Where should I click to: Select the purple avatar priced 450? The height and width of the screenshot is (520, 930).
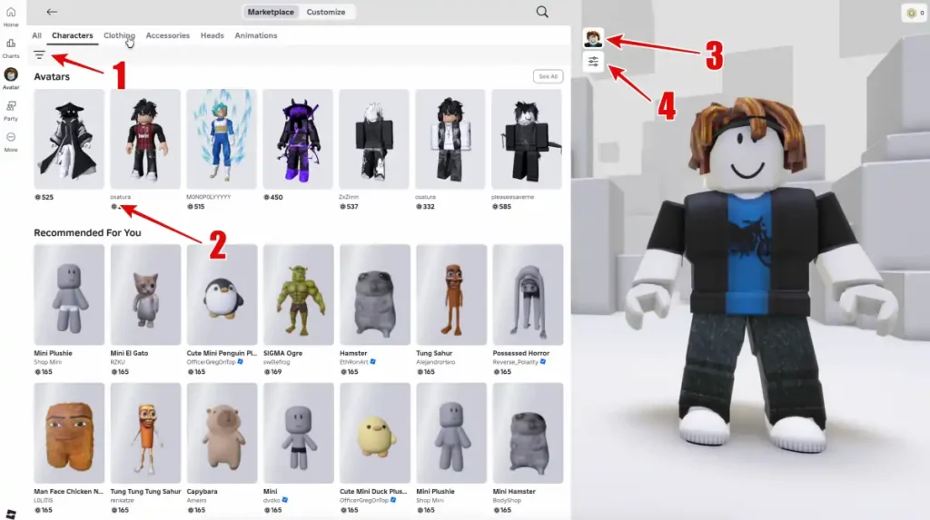298,140
